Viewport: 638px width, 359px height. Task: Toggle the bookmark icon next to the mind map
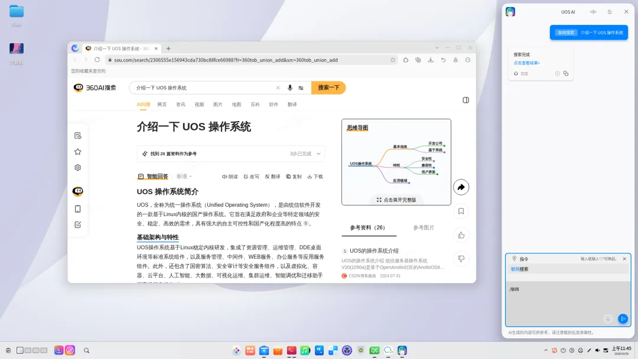point(461,211)
